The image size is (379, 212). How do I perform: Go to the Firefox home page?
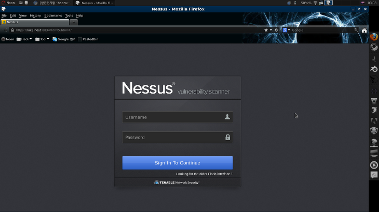(x=364, y=30)
